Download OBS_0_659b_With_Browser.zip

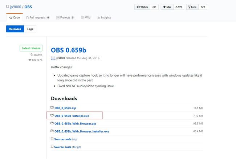(75, 123)
